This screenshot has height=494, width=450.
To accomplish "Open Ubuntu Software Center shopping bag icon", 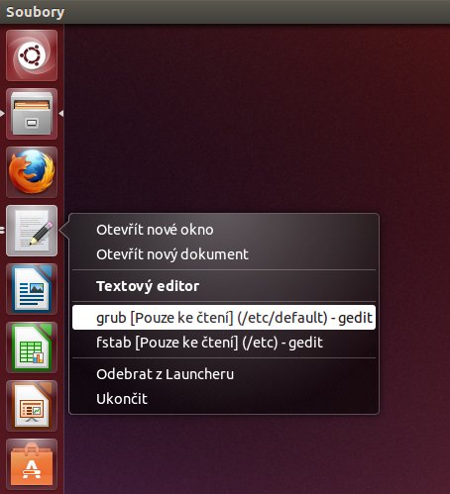I will tap(32, 464).
